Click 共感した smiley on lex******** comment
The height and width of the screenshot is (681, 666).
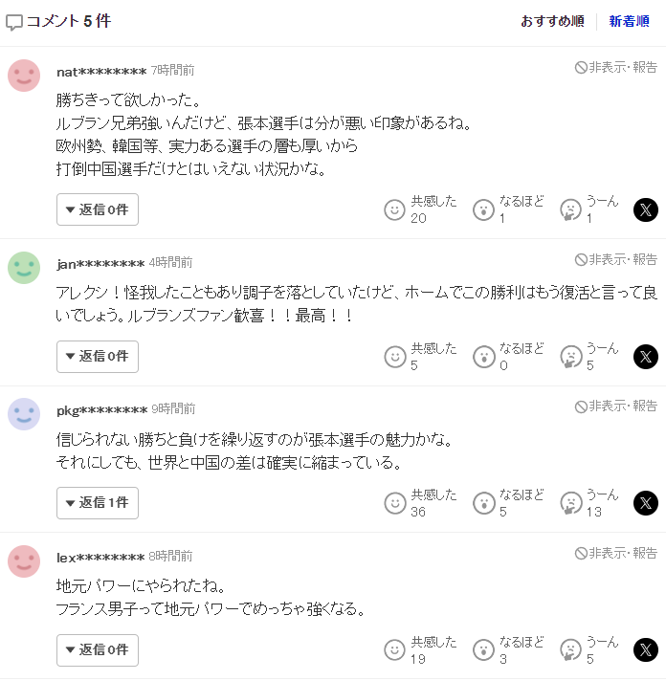pos(394,650)
